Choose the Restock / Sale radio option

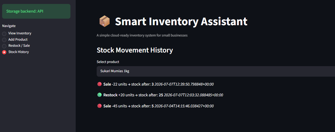point(4,46)
